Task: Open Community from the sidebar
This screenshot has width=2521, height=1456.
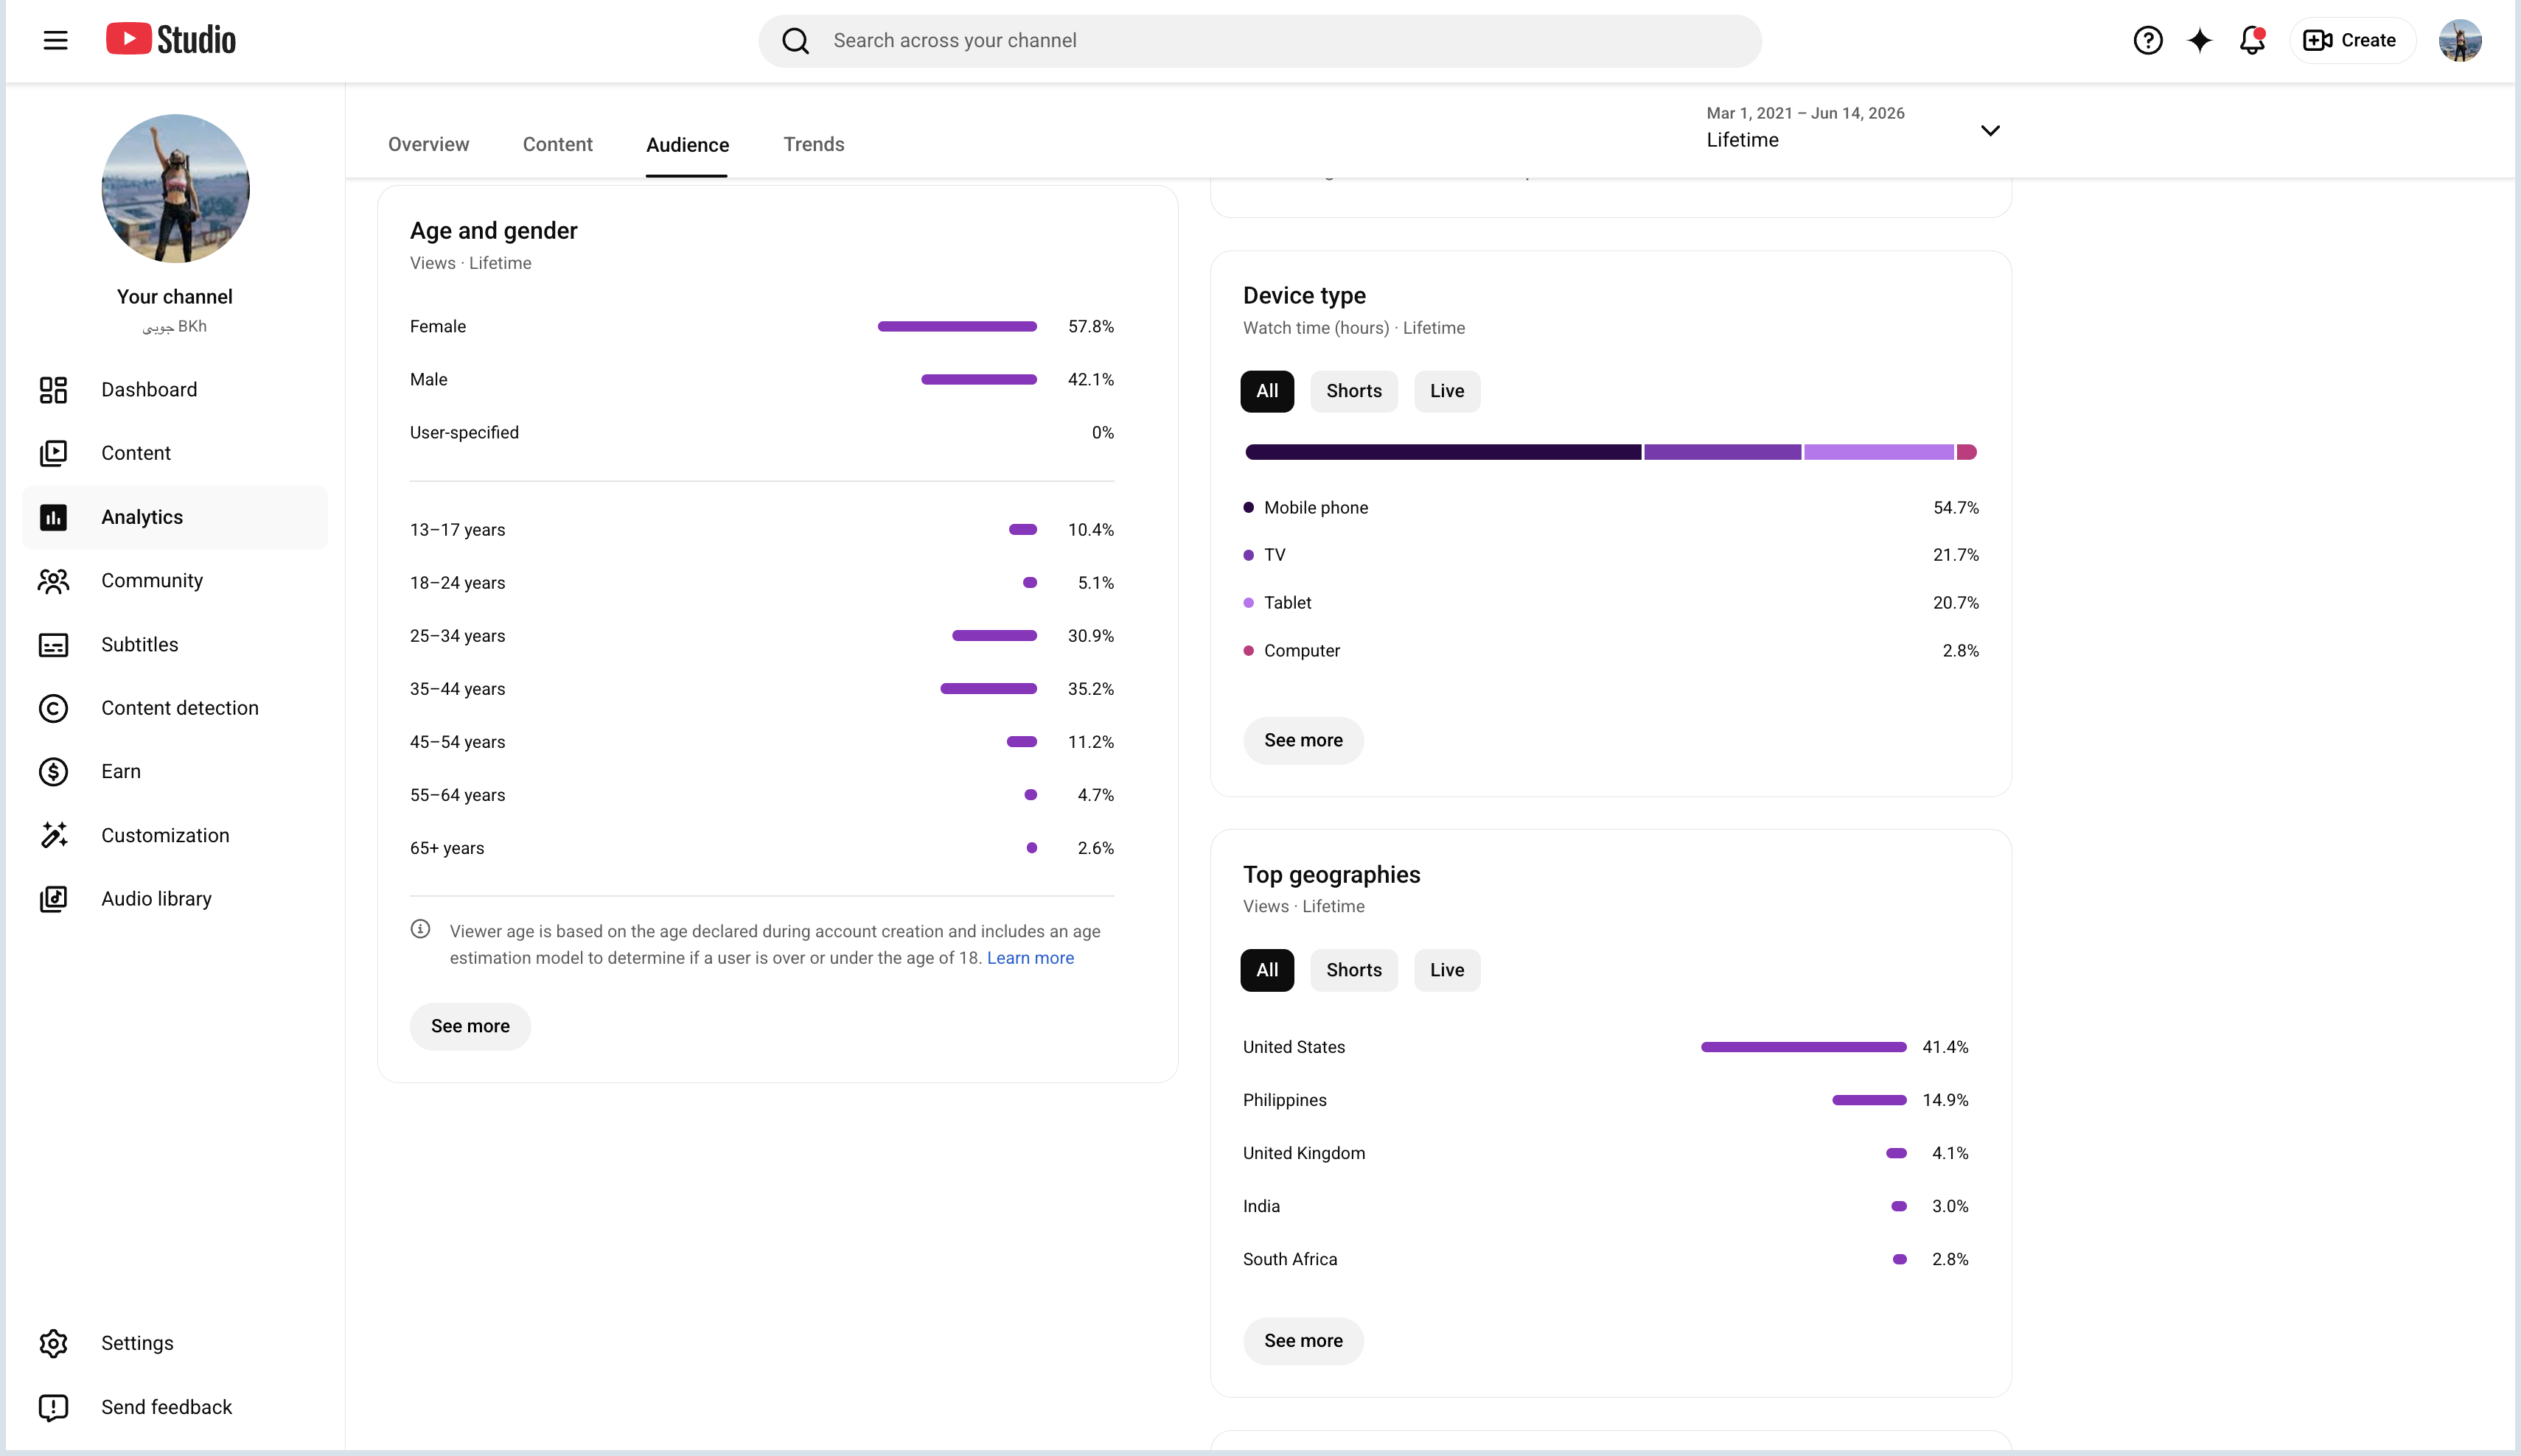Action: tap(175, 581)
